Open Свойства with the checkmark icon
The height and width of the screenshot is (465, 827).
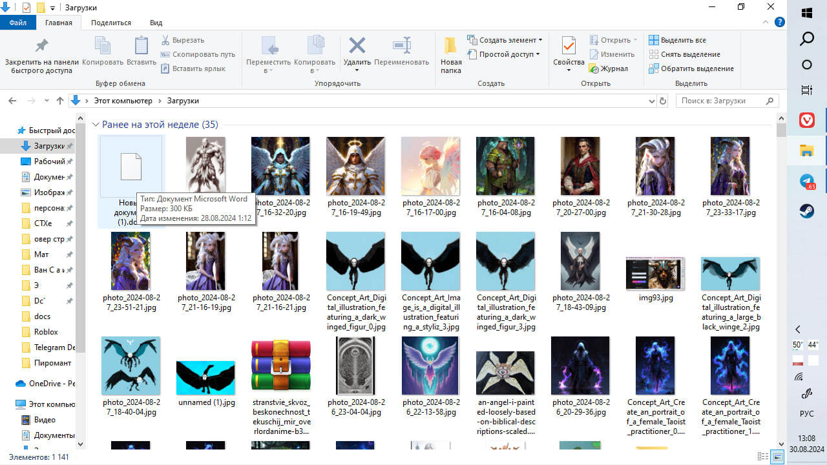coord(569,46)
